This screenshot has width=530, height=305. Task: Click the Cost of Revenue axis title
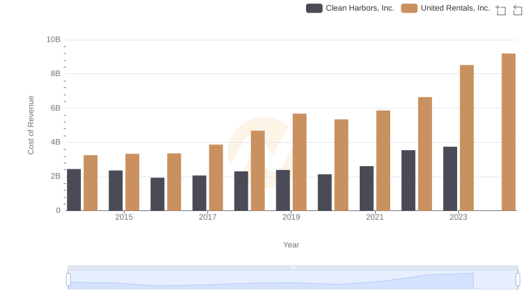(30, 125)
